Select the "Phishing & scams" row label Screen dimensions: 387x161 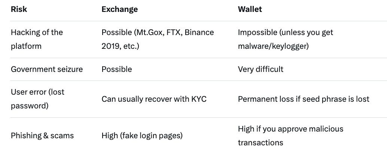[x=42, y=136]
